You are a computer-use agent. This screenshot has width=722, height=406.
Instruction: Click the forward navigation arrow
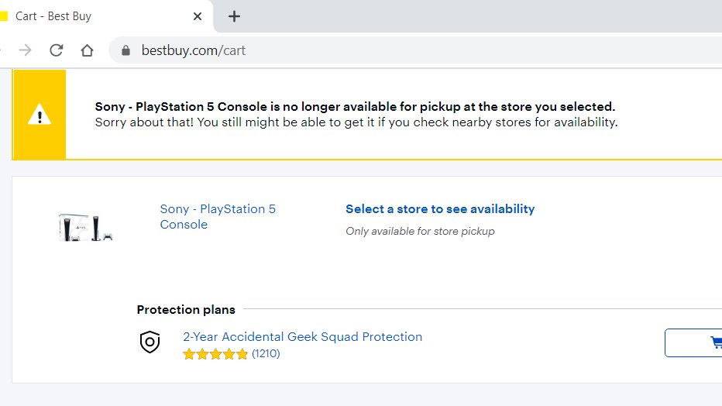point(26,50)
